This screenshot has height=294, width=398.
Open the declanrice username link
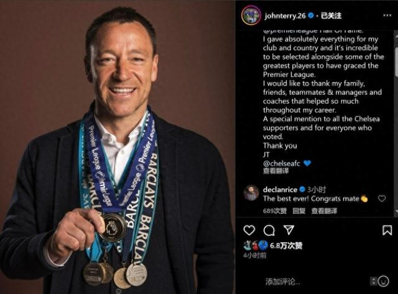(x=280, y=189)
